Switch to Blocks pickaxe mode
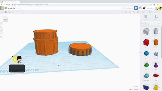Image resolution: width=162 pixels, height=91 pixels. pos(140,8)
